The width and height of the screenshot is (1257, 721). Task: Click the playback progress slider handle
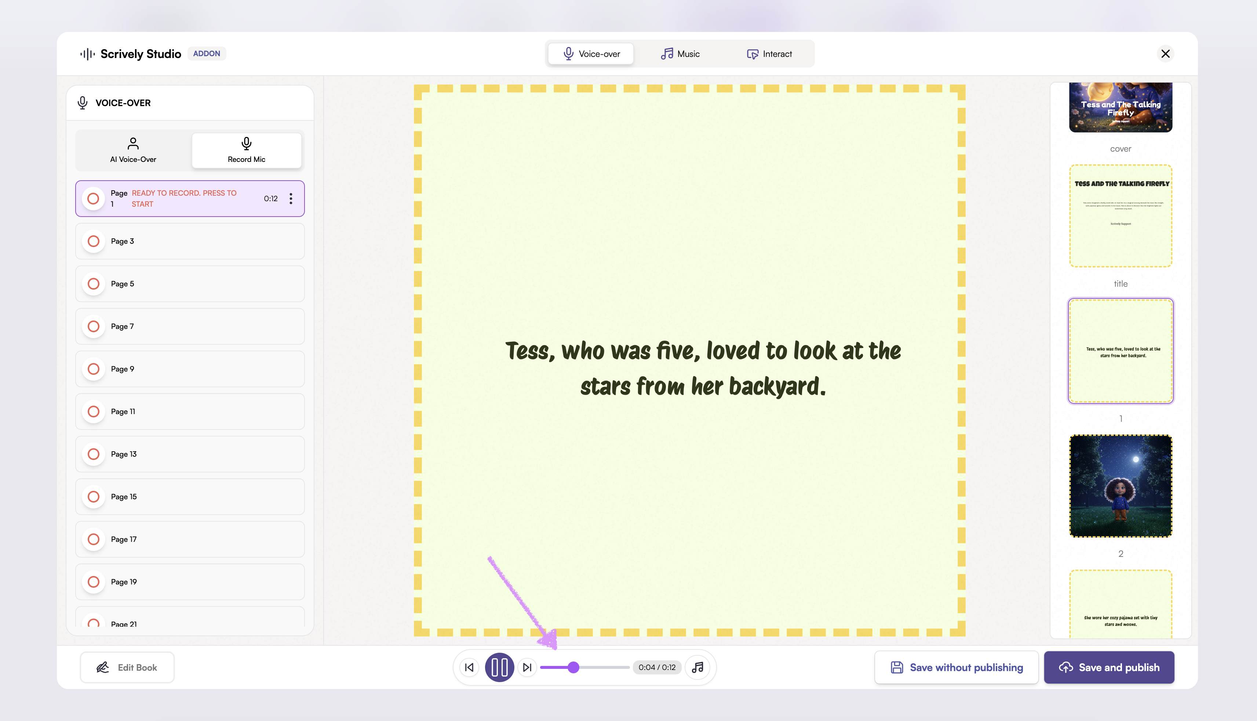click(573, 667)
